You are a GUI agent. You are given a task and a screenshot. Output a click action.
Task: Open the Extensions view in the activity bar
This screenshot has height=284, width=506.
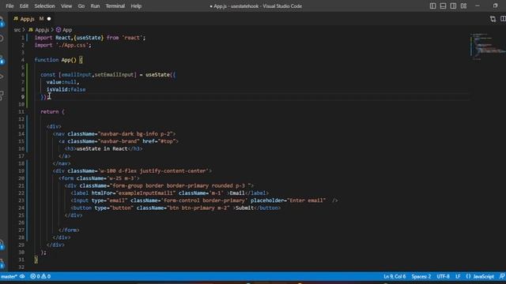click(2, 95)
